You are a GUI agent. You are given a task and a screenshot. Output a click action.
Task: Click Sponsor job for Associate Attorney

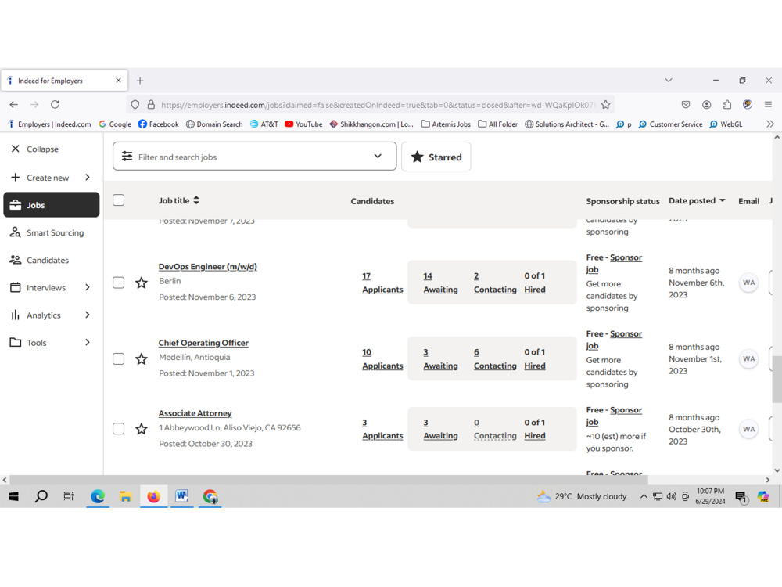pyautogui.click(x=614, y=416)
